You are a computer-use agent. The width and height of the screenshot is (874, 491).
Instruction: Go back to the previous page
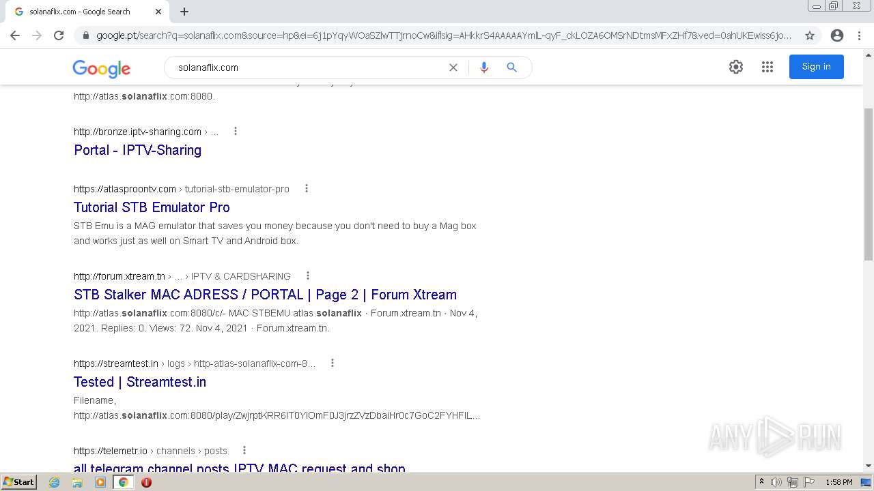click(15, 35)
